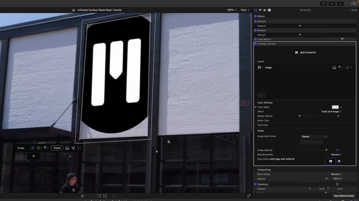
Task: Toggle the mTracker Surface effect checkbox
Action: coord(256,44)
